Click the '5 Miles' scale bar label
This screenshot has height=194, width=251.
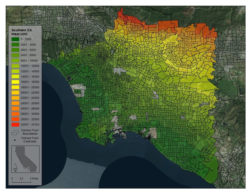34,179
